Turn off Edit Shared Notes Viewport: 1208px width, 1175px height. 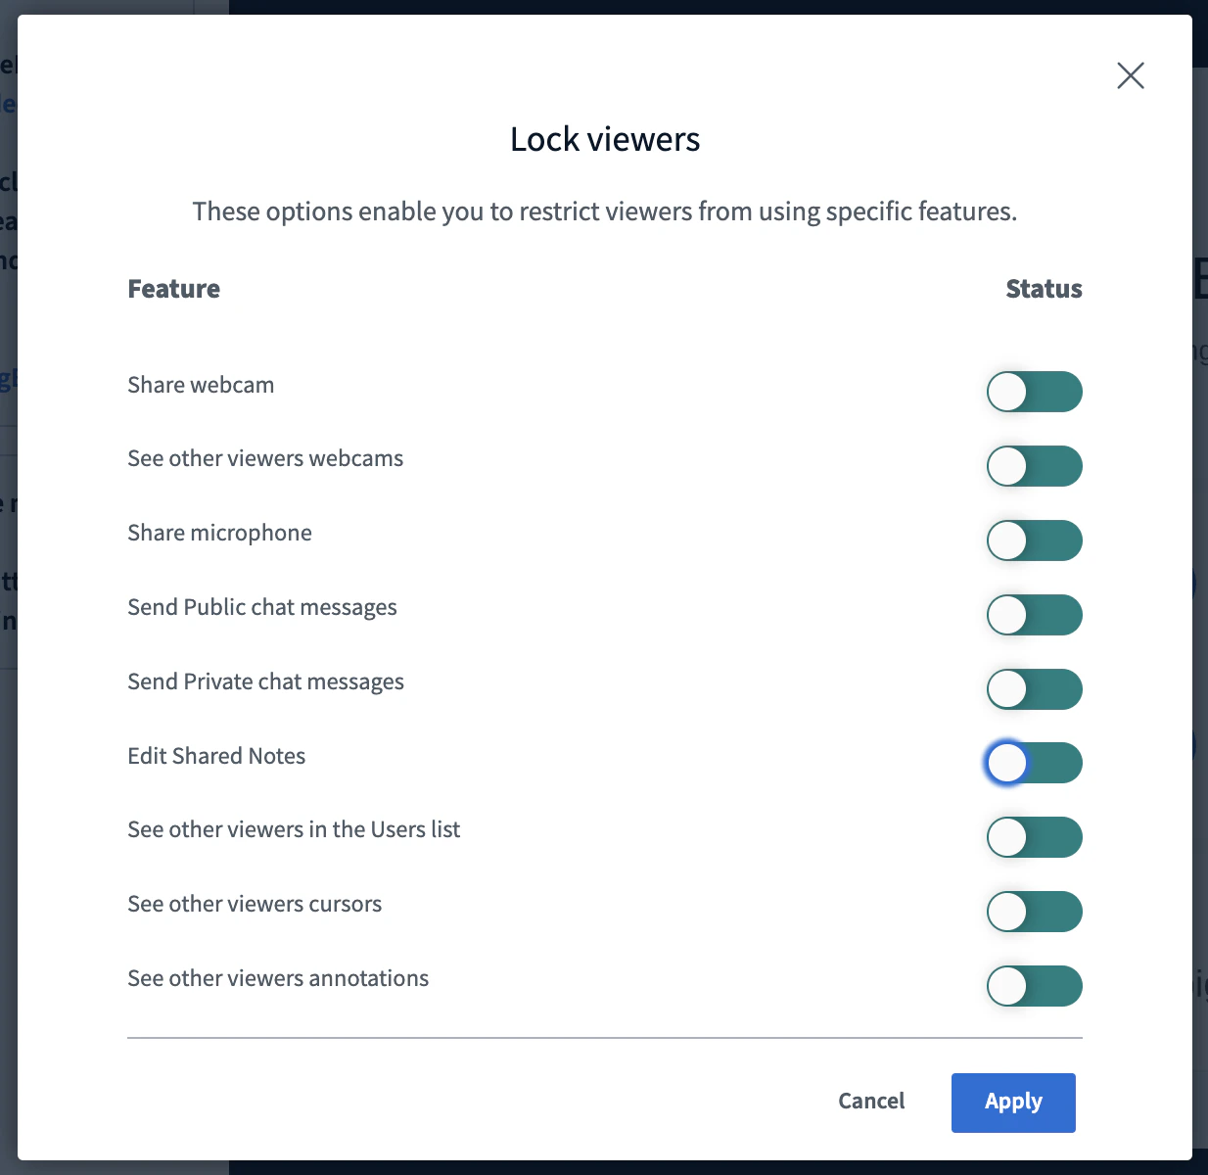tap(1034, 763)
